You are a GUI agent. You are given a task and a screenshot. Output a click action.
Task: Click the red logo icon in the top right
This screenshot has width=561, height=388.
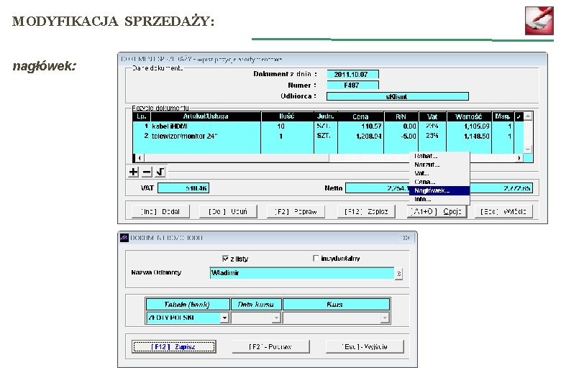tap(539, 20)
